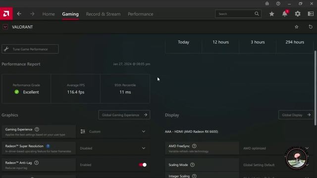Open the help question mark in title bar
This screenshot has width=317, height=178.
click(278, 3)
